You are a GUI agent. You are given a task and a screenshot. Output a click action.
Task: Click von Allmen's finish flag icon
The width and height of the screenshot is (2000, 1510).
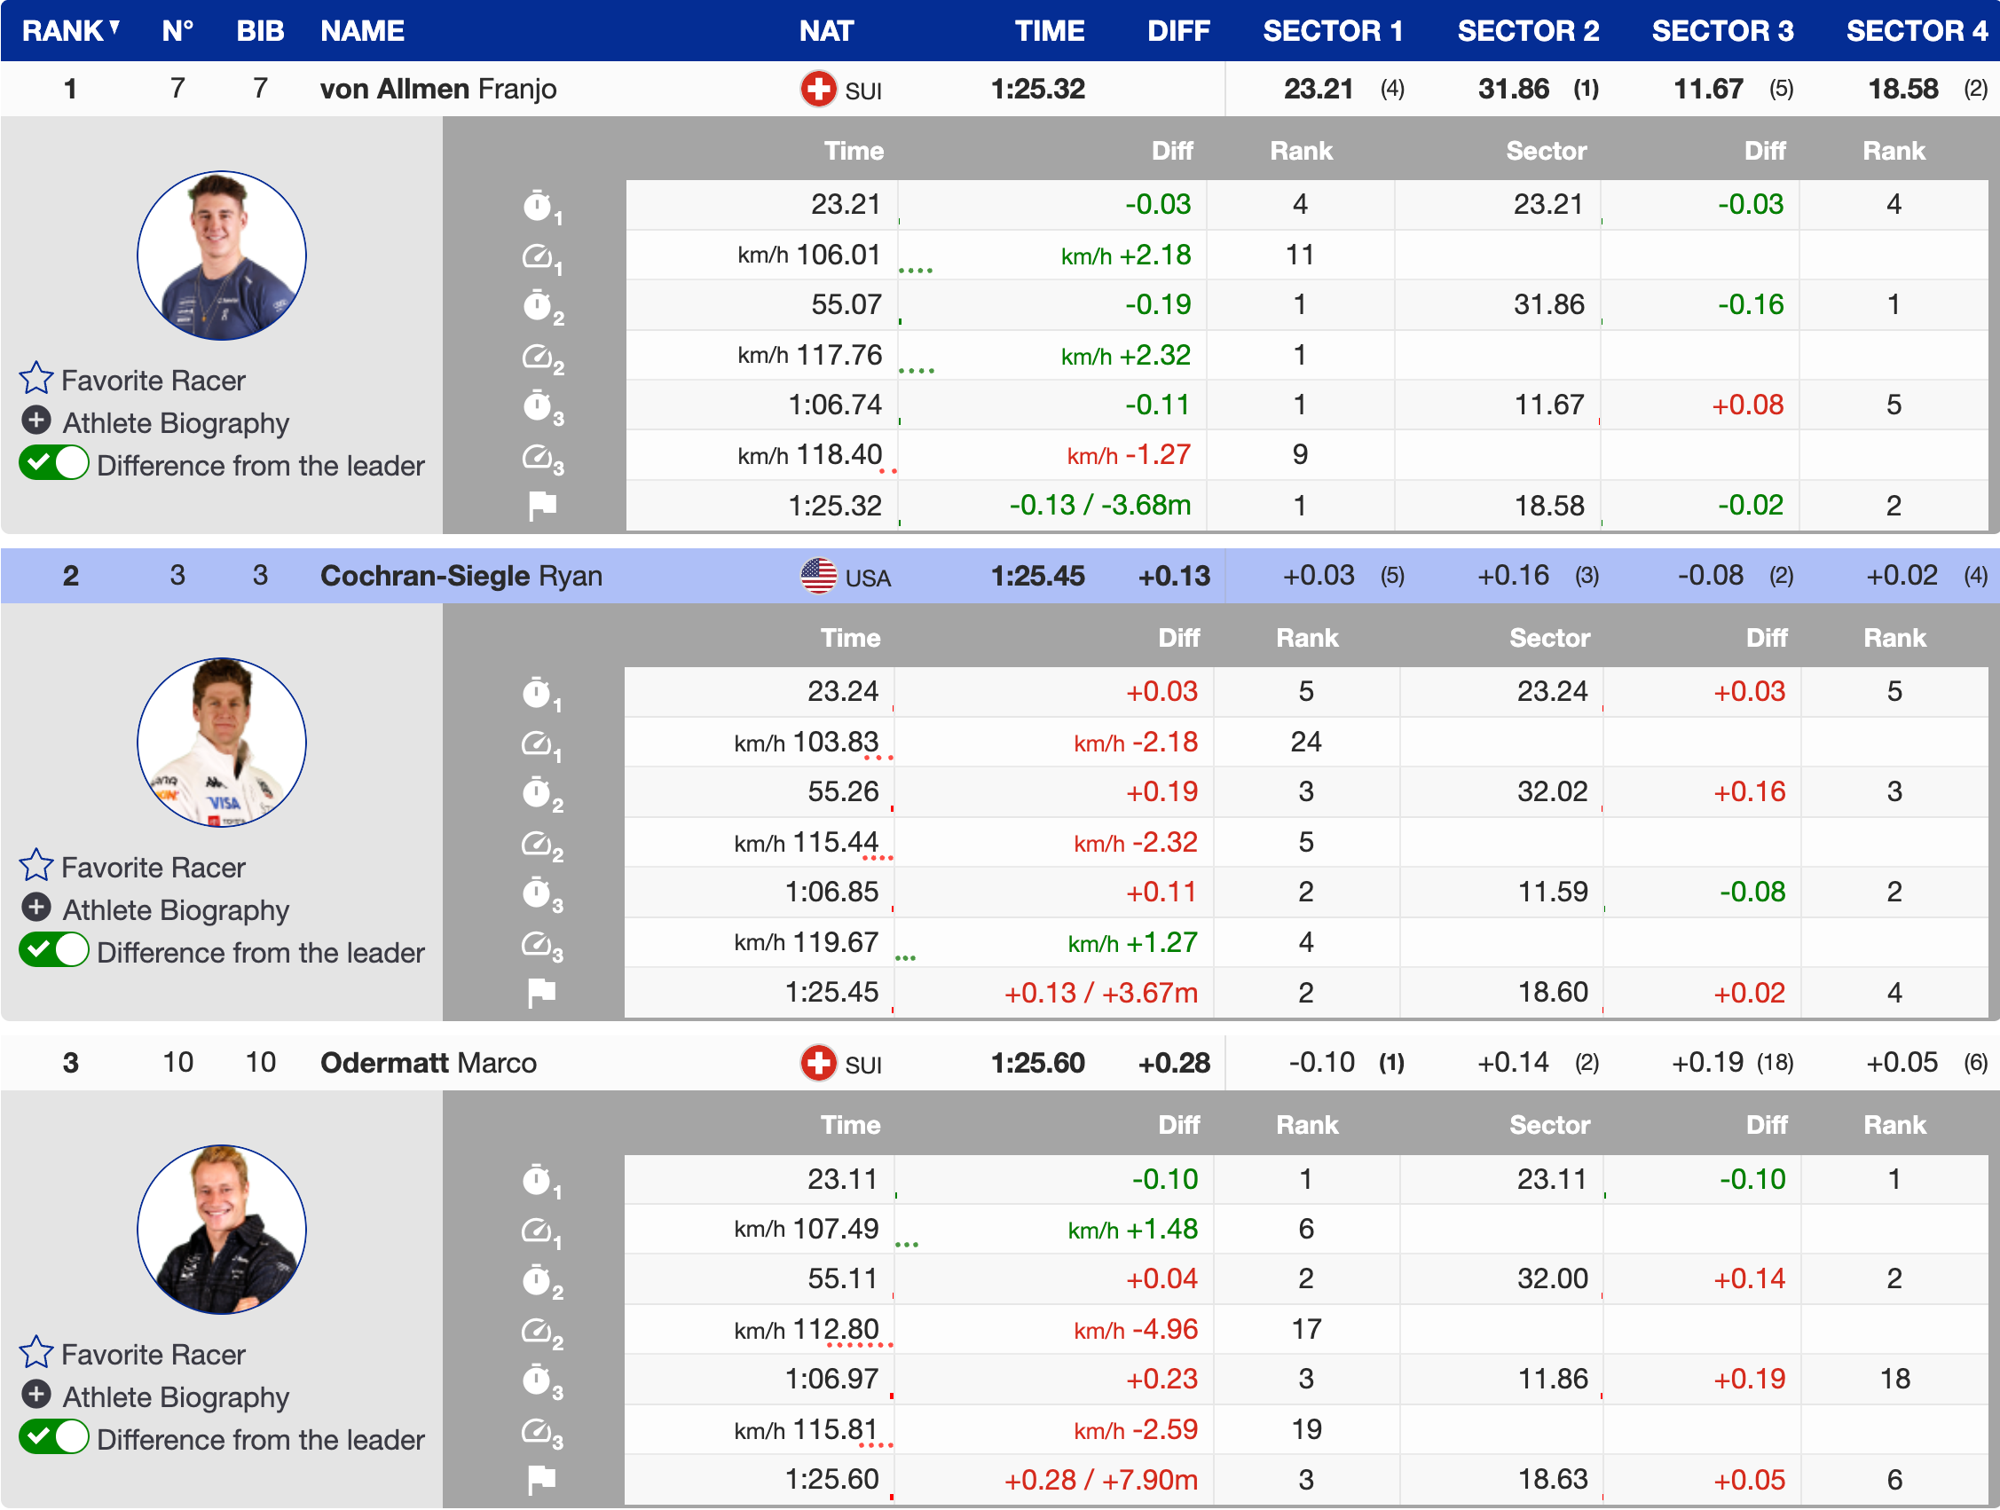541,506
